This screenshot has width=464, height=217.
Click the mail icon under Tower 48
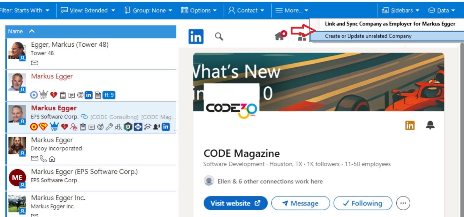tap(35, 63)
